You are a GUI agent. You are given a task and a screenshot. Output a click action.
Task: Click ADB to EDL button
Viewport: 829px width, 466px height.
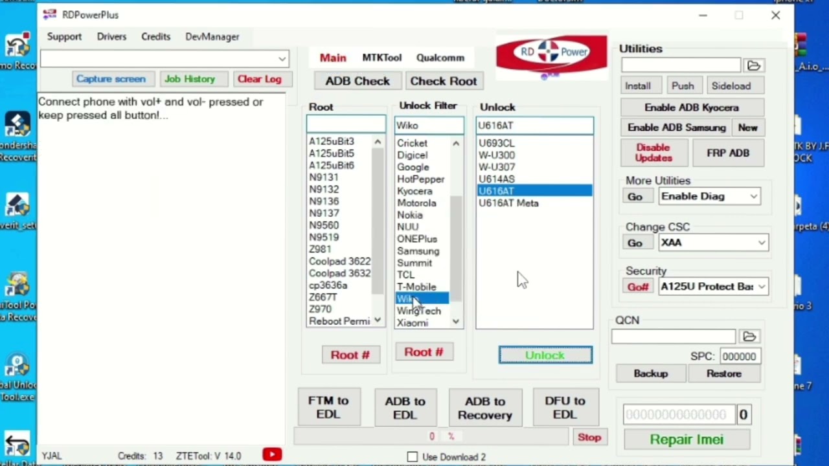(x=405, y=408)
